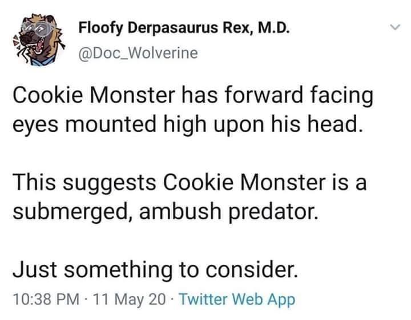This screenshot has width=411, height=320.
Task: Click the cartoon wolverine profile avatar
Action: tap(38, 39)
